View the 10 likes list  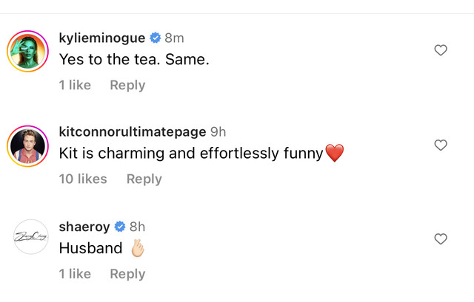coord(83,179)
